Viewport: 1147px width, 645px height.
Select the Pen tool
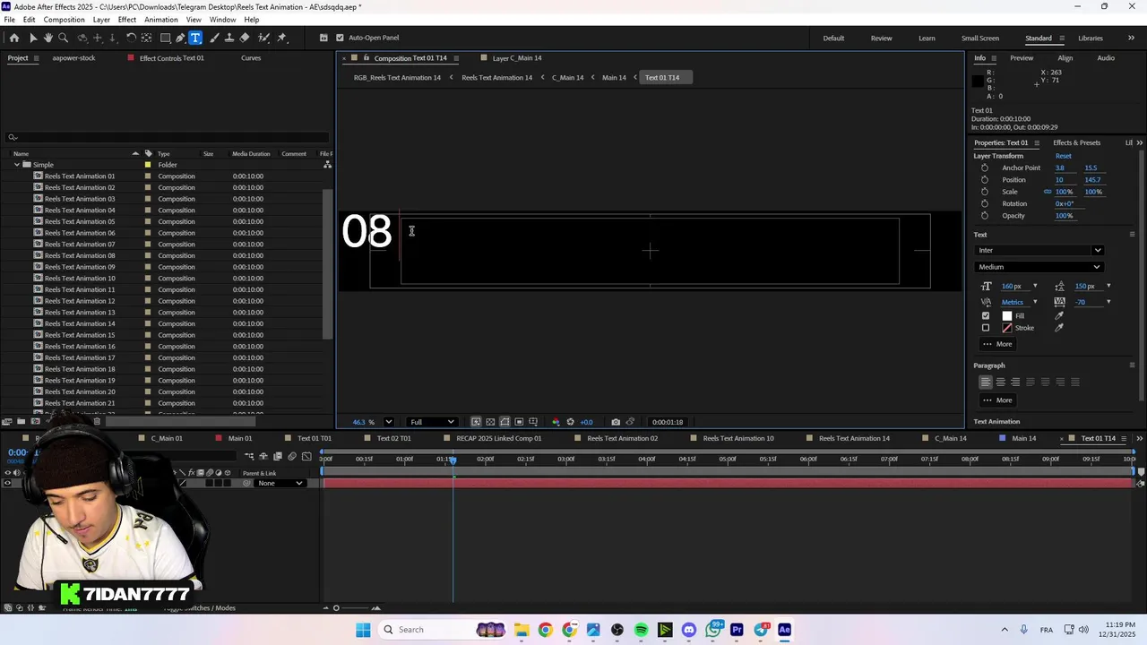180,38
